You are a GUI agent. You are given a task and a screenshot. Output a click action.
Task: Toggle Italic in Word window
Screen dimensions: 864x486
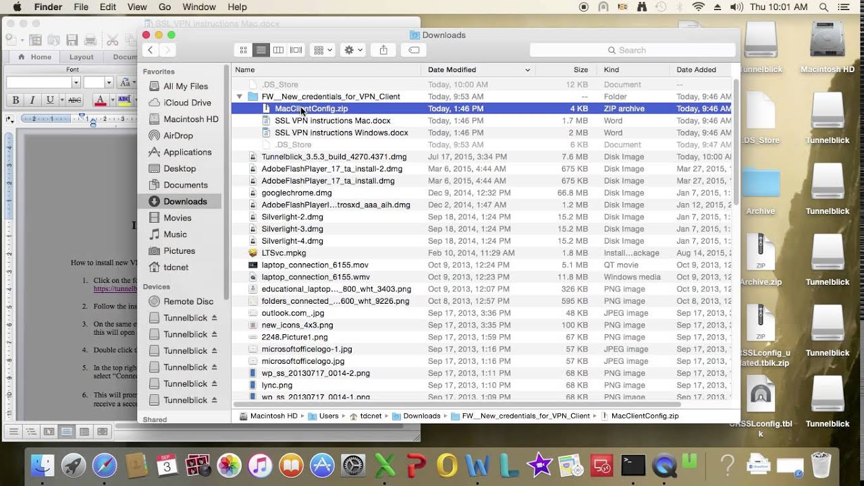(x=33, y=100)
